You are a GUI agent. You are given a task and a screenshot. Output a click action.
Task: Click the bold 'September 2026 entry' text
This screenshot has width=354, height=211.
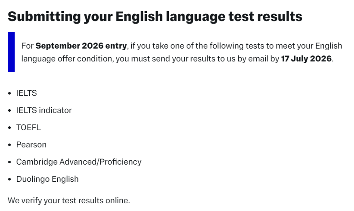81,46
